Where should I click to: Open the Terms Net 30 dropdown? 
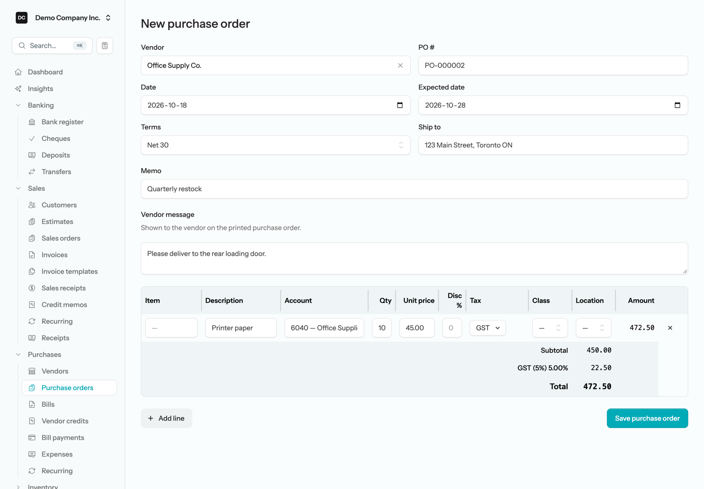point(276,145)
